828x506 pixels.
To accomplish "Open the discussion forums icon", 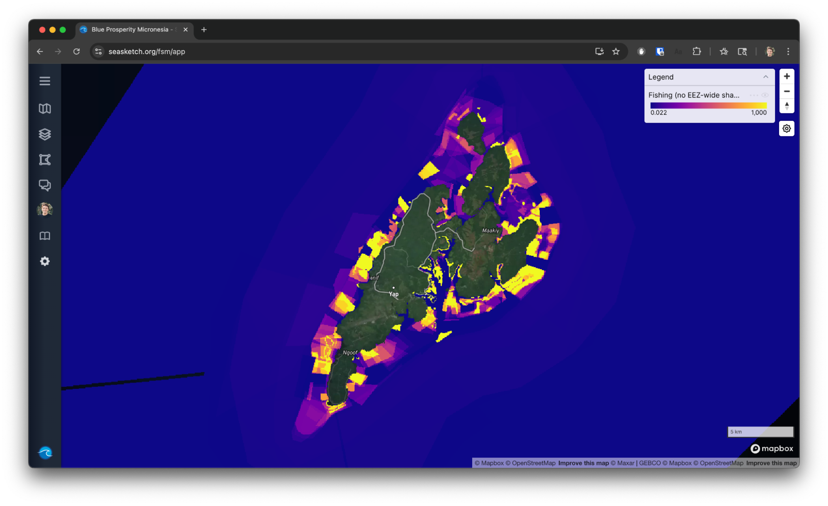I will pyautogui.click(x=45, y=185).
